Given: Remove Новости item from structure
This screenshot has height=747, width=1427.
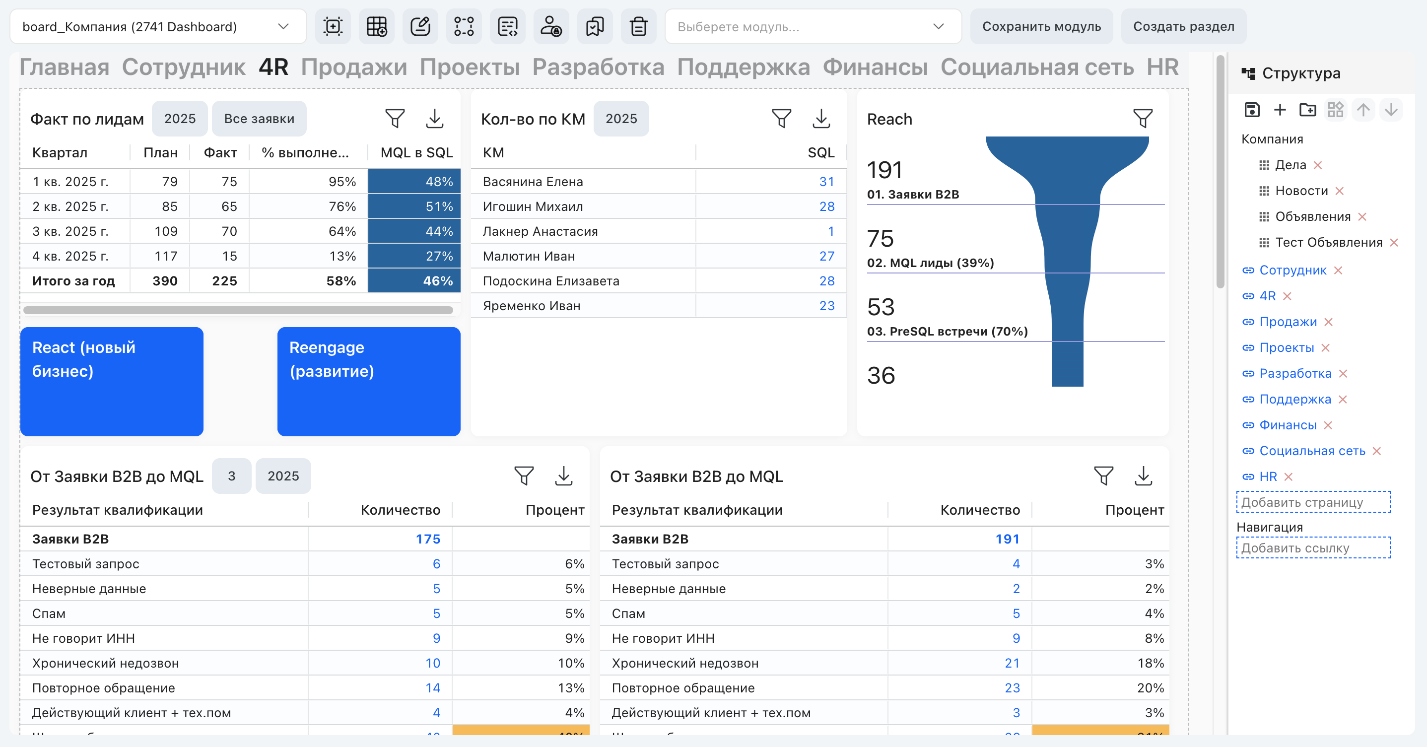Looking at the screenshot, I should tap(1340, 191).
